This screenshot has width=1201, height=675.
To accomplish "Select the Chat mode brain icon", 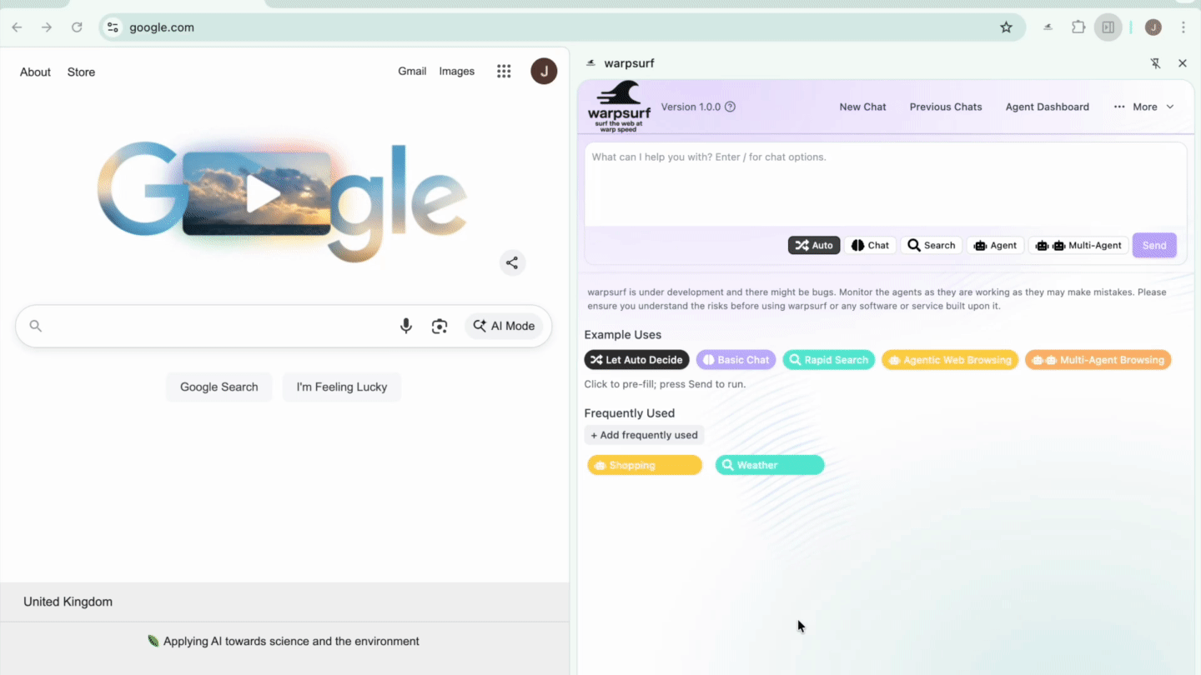I will [857, 245].
